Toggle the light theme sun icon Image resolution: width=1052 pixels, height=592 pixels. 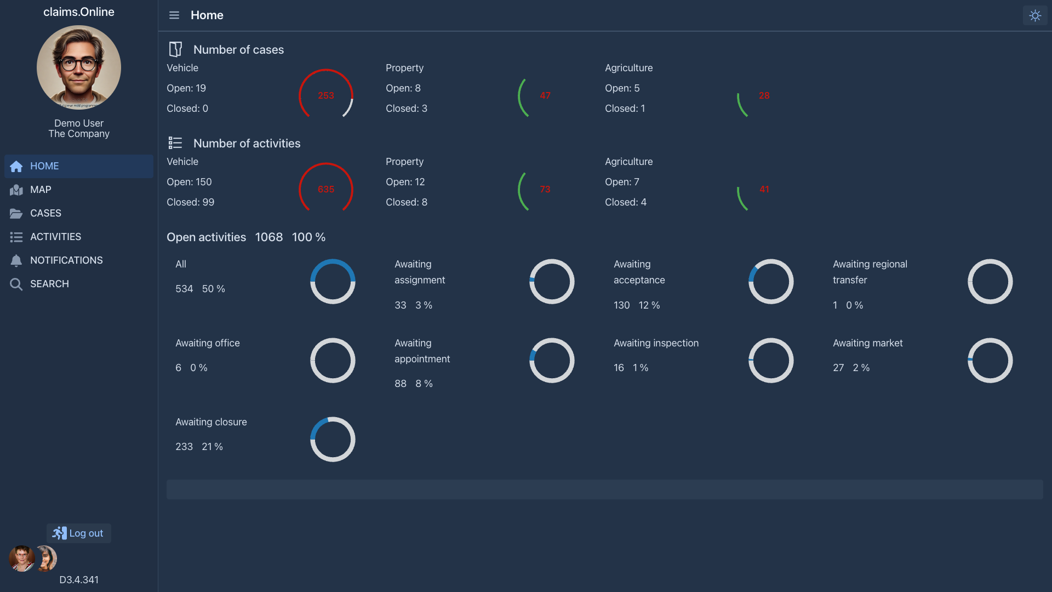tap(1035, 15)
